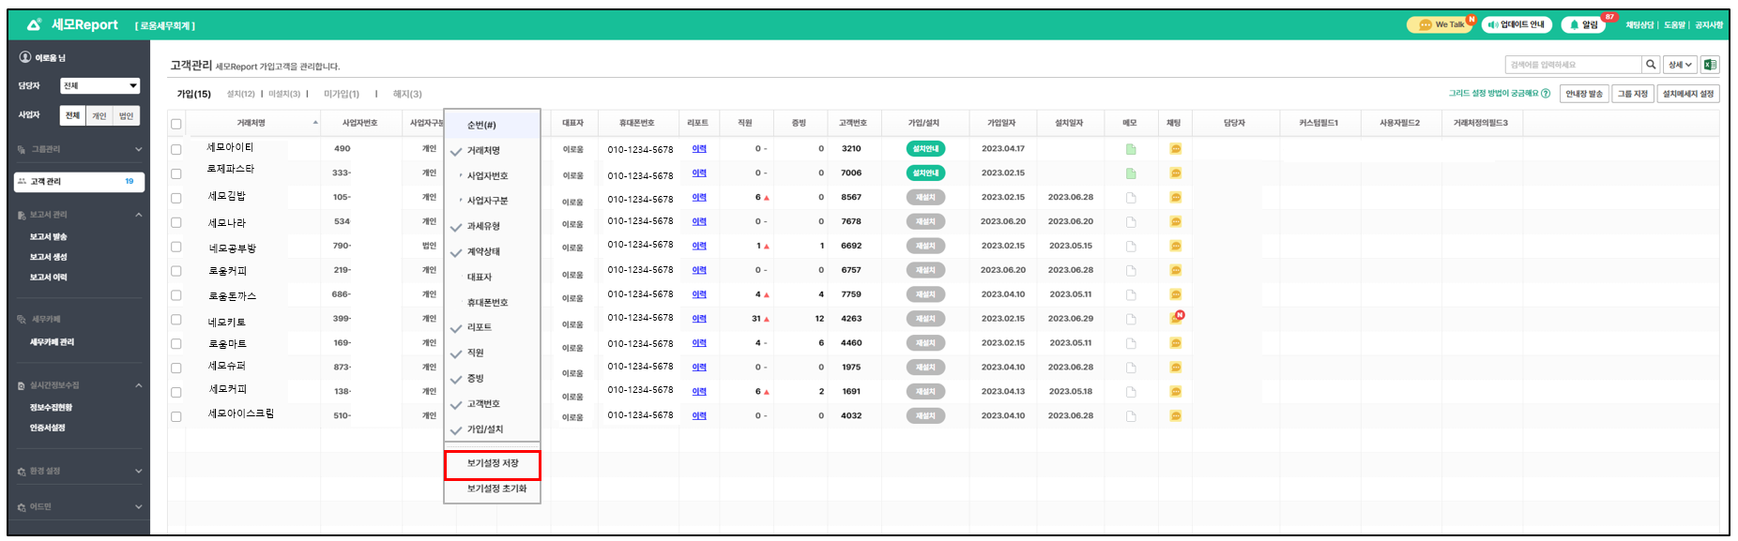Switch to the 해지(3) tab

pyautogui.click(x=407, y=94)
